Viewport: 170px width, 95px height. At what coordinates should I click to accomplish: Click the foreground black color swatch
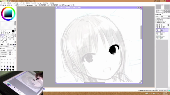point(13,31)
